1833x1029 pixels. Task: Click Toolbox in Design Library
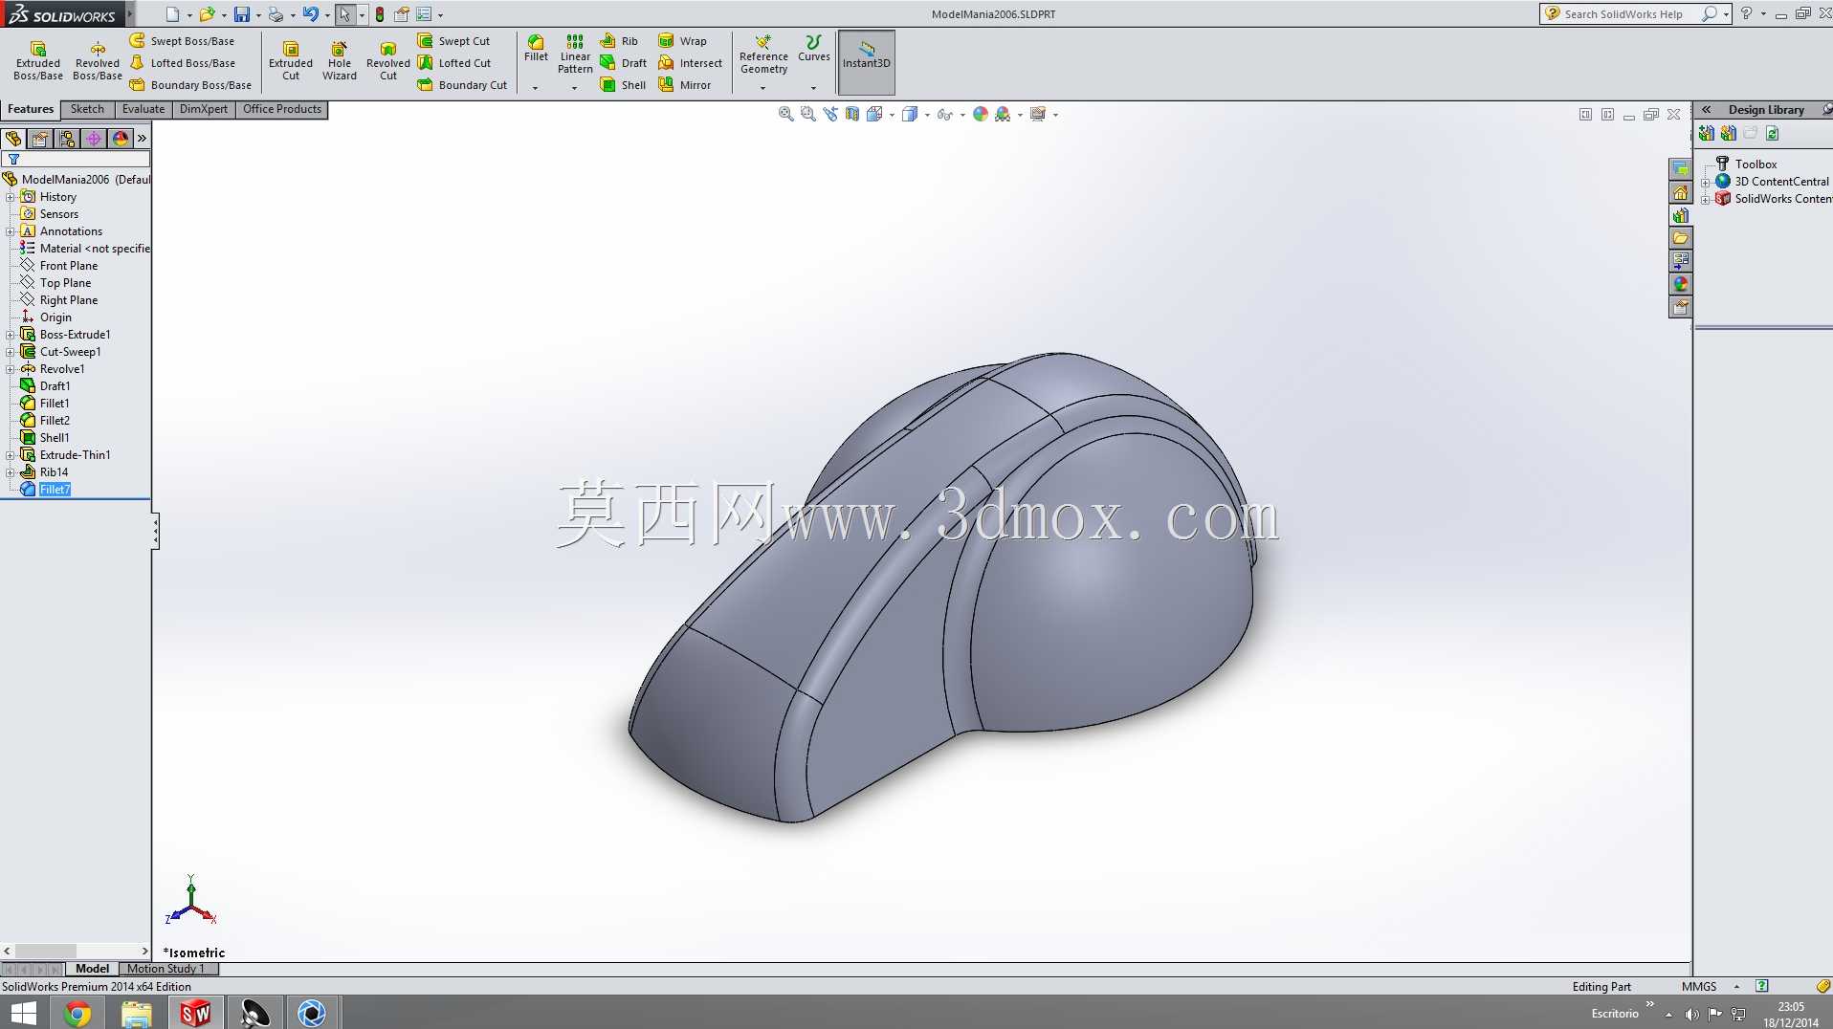click(1756, 164)
